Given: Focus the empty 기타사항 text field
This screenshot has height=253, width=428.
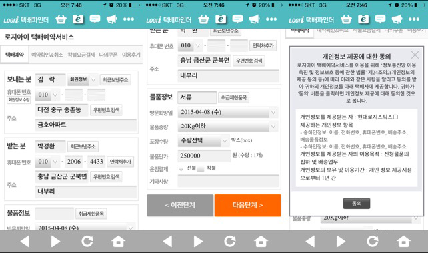Looking at the screenshot, I should pyautogui.click(x=229, y=181).
